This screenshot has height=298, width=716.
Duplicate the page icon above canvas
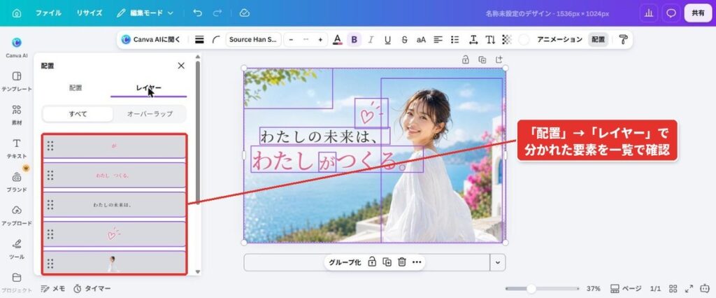point(482,59)
